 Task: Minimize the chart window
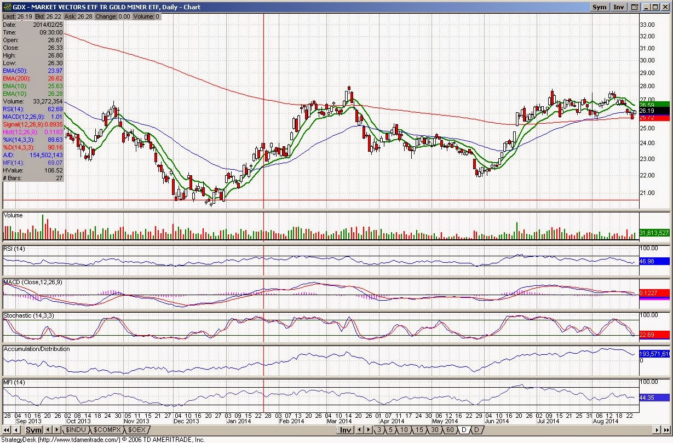[647, 7]
